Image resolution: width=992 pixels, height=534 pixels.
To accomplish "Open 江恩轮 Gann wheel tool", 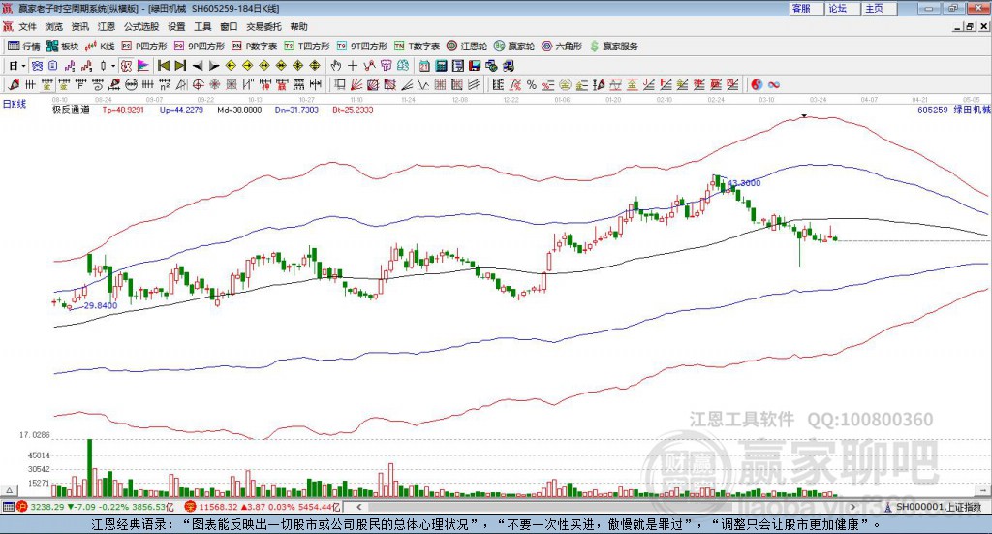I will click(467, 47).
